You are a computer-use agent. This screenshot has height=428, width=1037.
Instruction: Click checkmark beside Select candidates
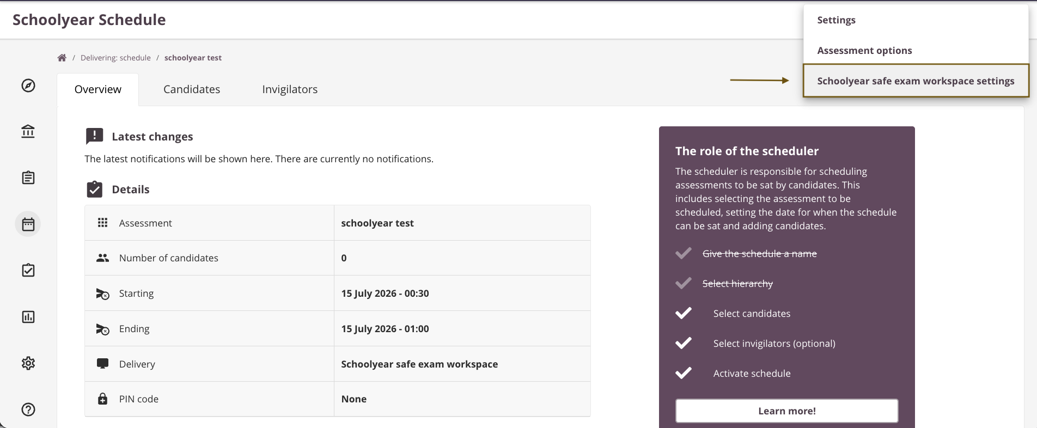tap(684, 313)
